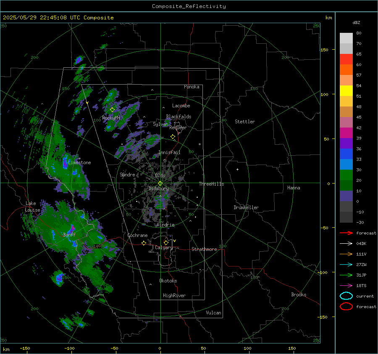
Task: Select the Limestone label
Action: point(79,162)
